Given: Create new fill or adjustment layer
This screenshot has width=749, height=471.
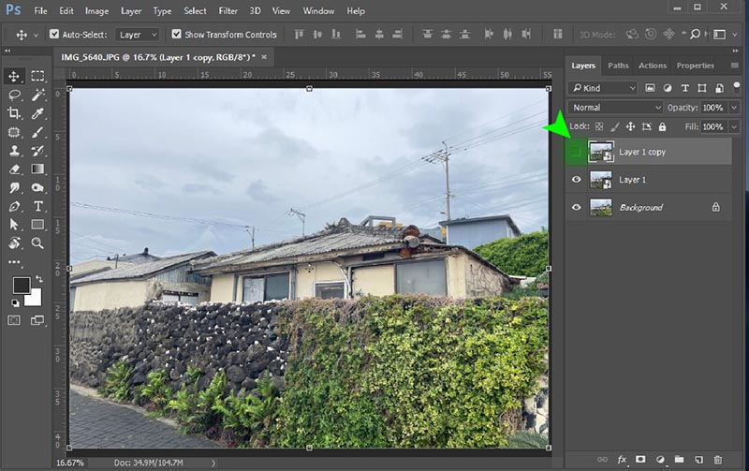Looking at the screenshot, I should (x=660, y=460).
